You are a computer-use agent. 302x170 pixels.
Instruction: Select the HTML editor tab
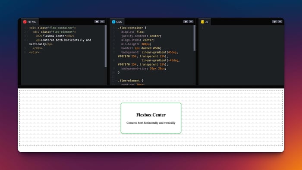[x=30, y=22]
